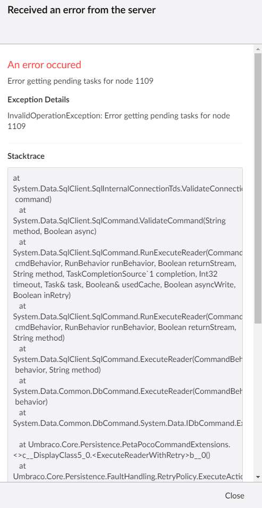Click 'Error getting pending tasks for node 1109' message

pos(80,81)
